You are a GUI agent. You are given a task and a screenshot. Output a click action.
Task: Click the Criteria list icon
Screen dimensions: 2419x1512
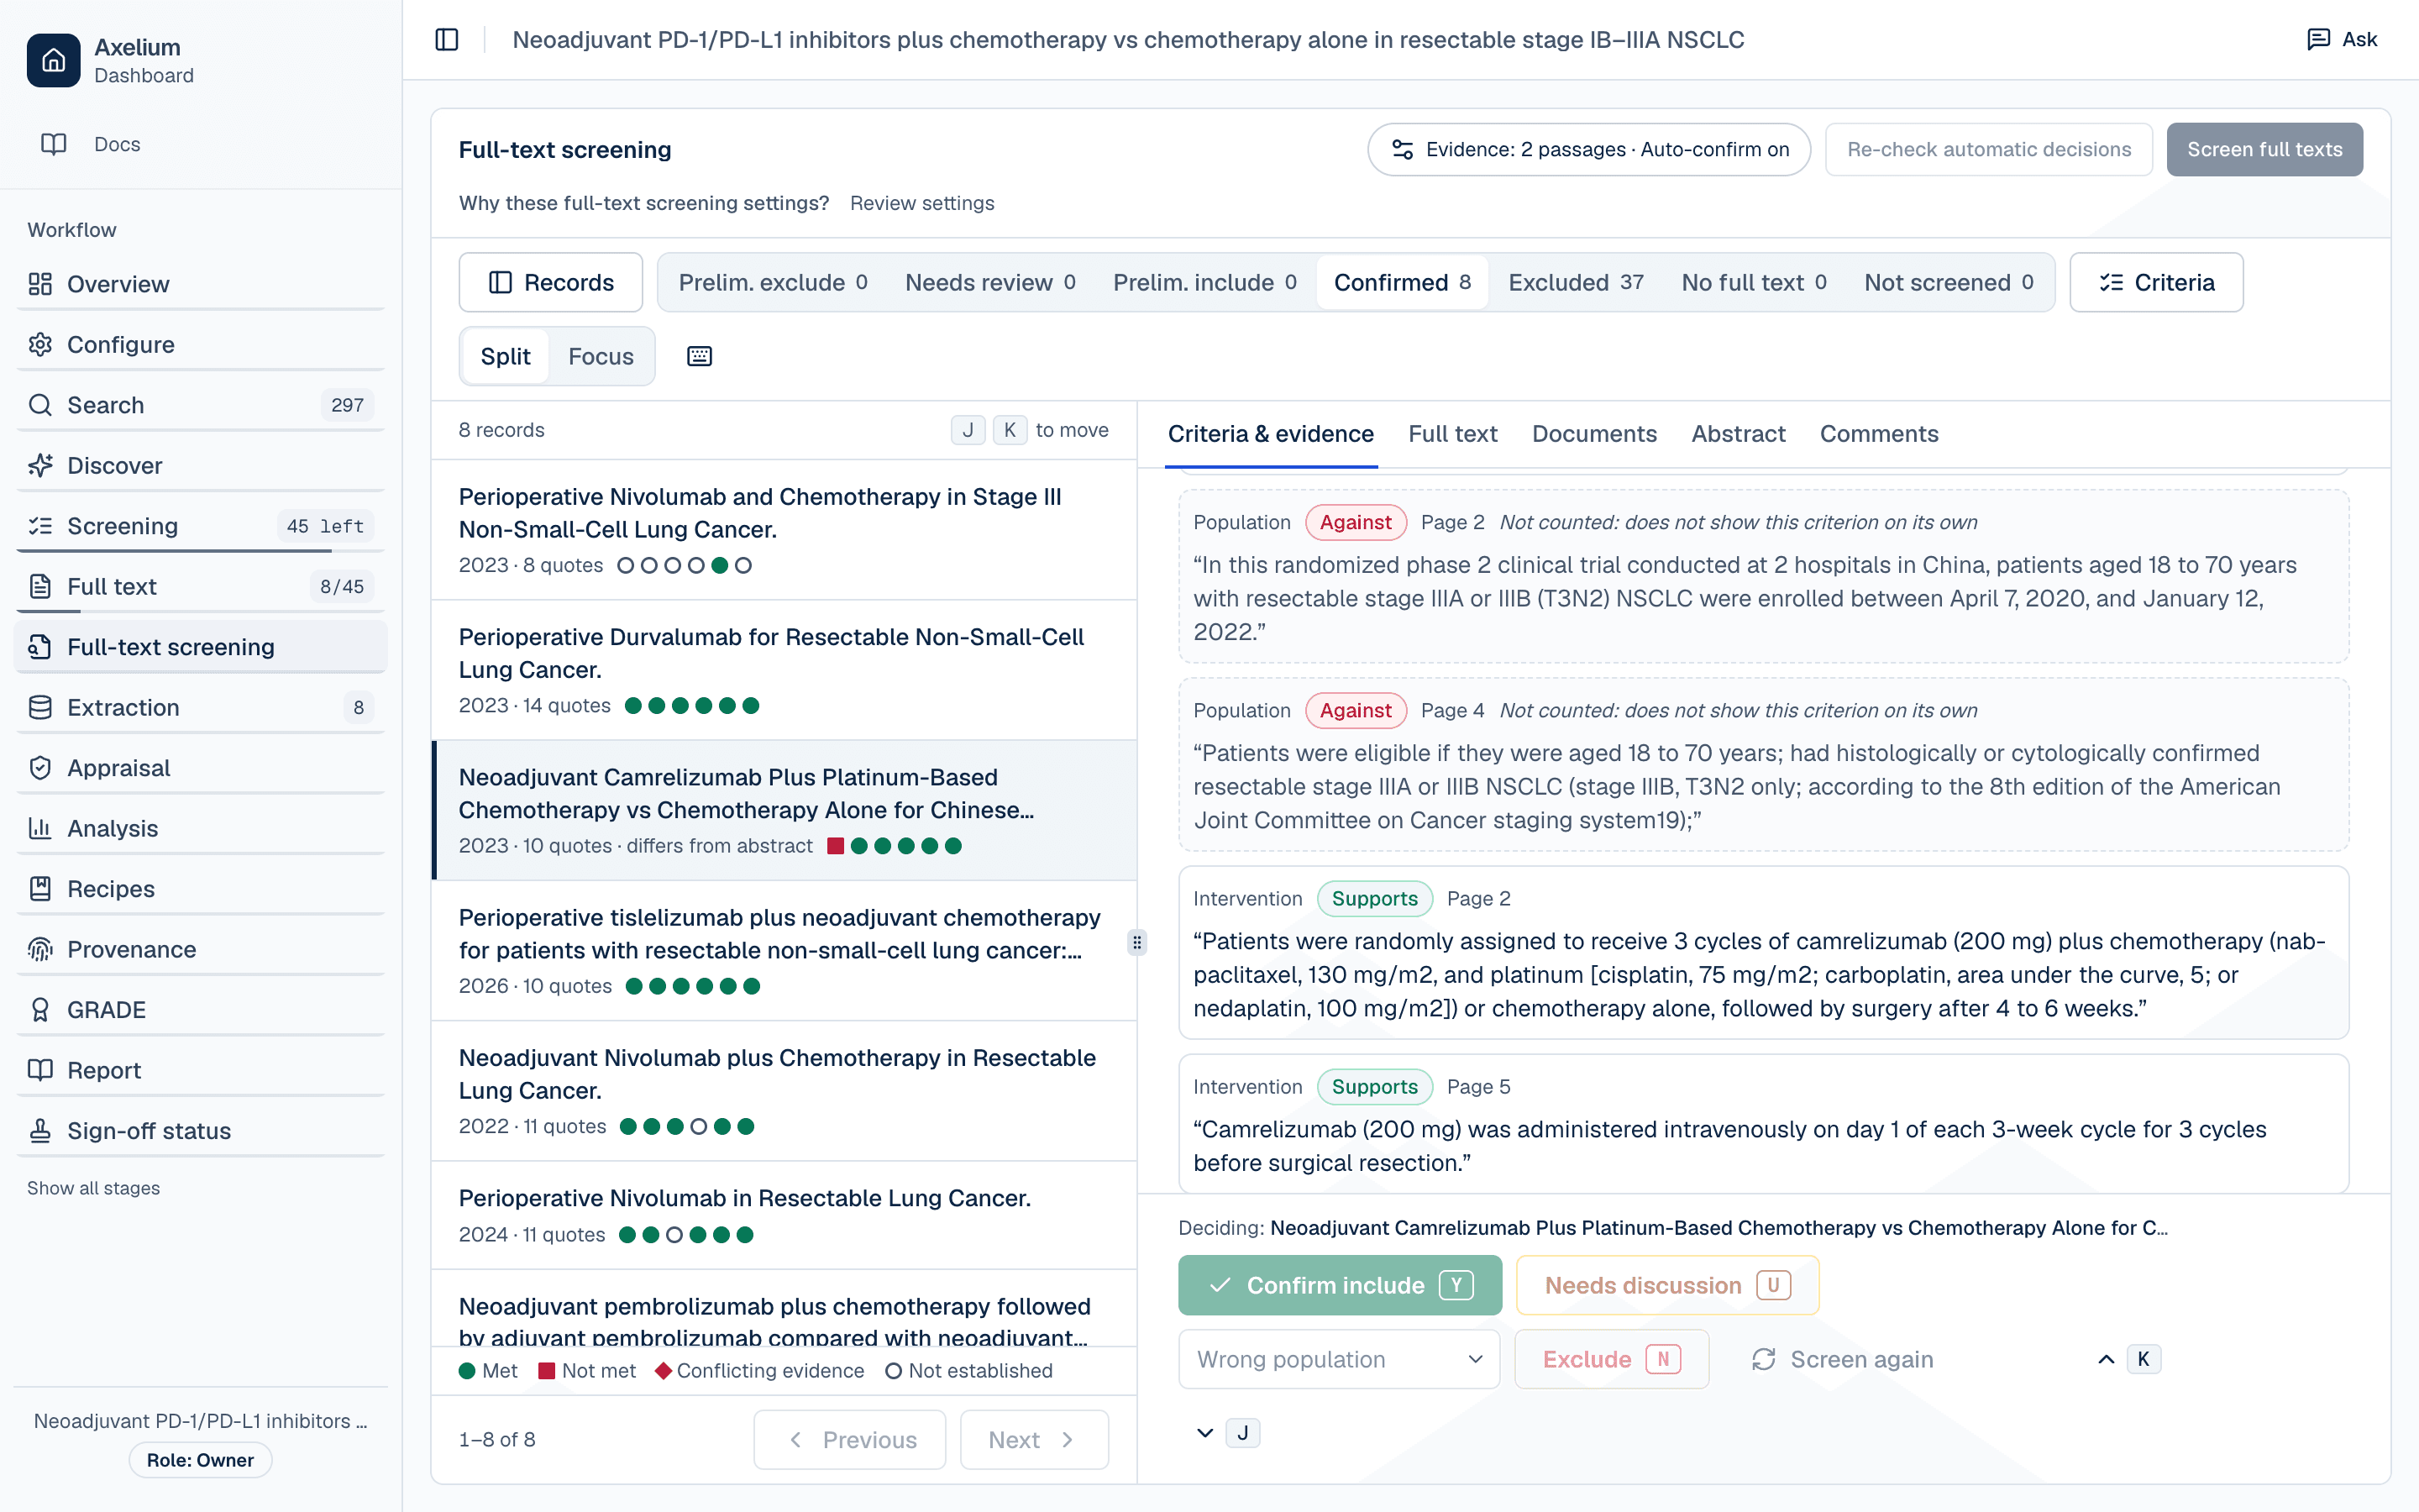click(2111, 282)
